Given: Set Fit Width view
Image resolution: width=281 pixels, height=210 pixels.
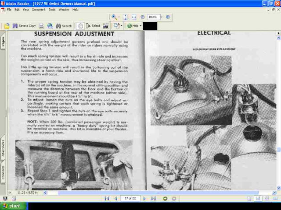Looking at the screenshot, I should pos(134,17).
